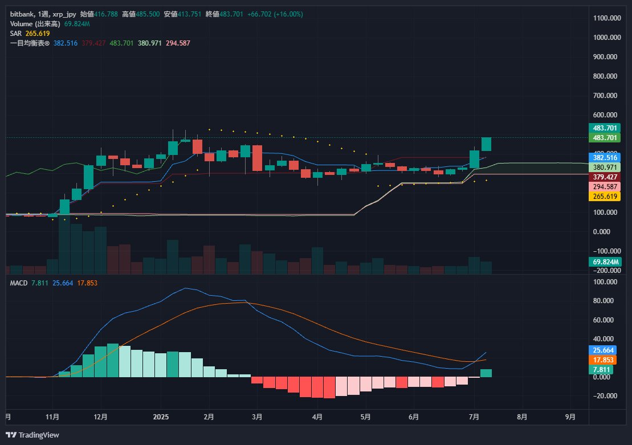Click the 80.000 MACD scale label

click(x=604, y=301)
